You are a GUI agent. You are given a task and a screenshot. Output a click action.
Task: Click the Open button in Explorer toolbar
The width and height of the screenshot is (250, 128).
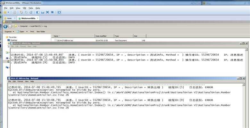pyautogui.click(x=21, y=32)
